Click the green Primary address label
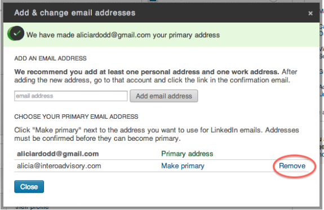The width and height of the screenshot is (324, 210). (187, 154)
